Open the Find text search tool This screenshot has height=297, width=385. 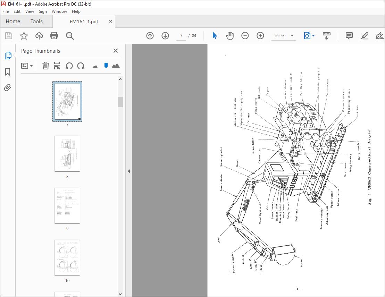70,36
